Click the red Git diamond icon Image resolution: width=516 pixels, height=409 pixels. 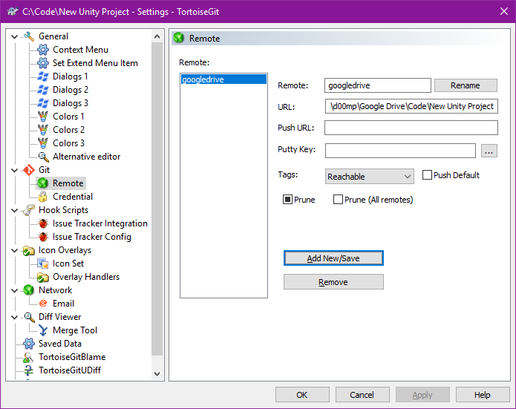pyautogui.click(x=29, y=170)
